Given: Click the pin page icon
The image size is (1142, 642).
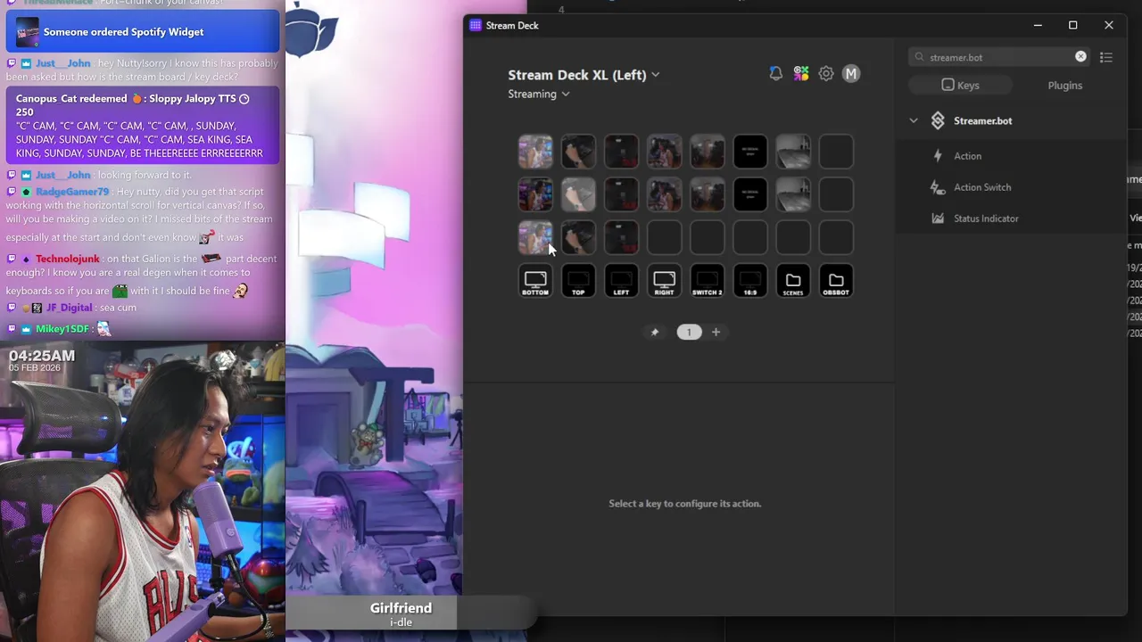Looking at the screenshot, I should [655, 332].
